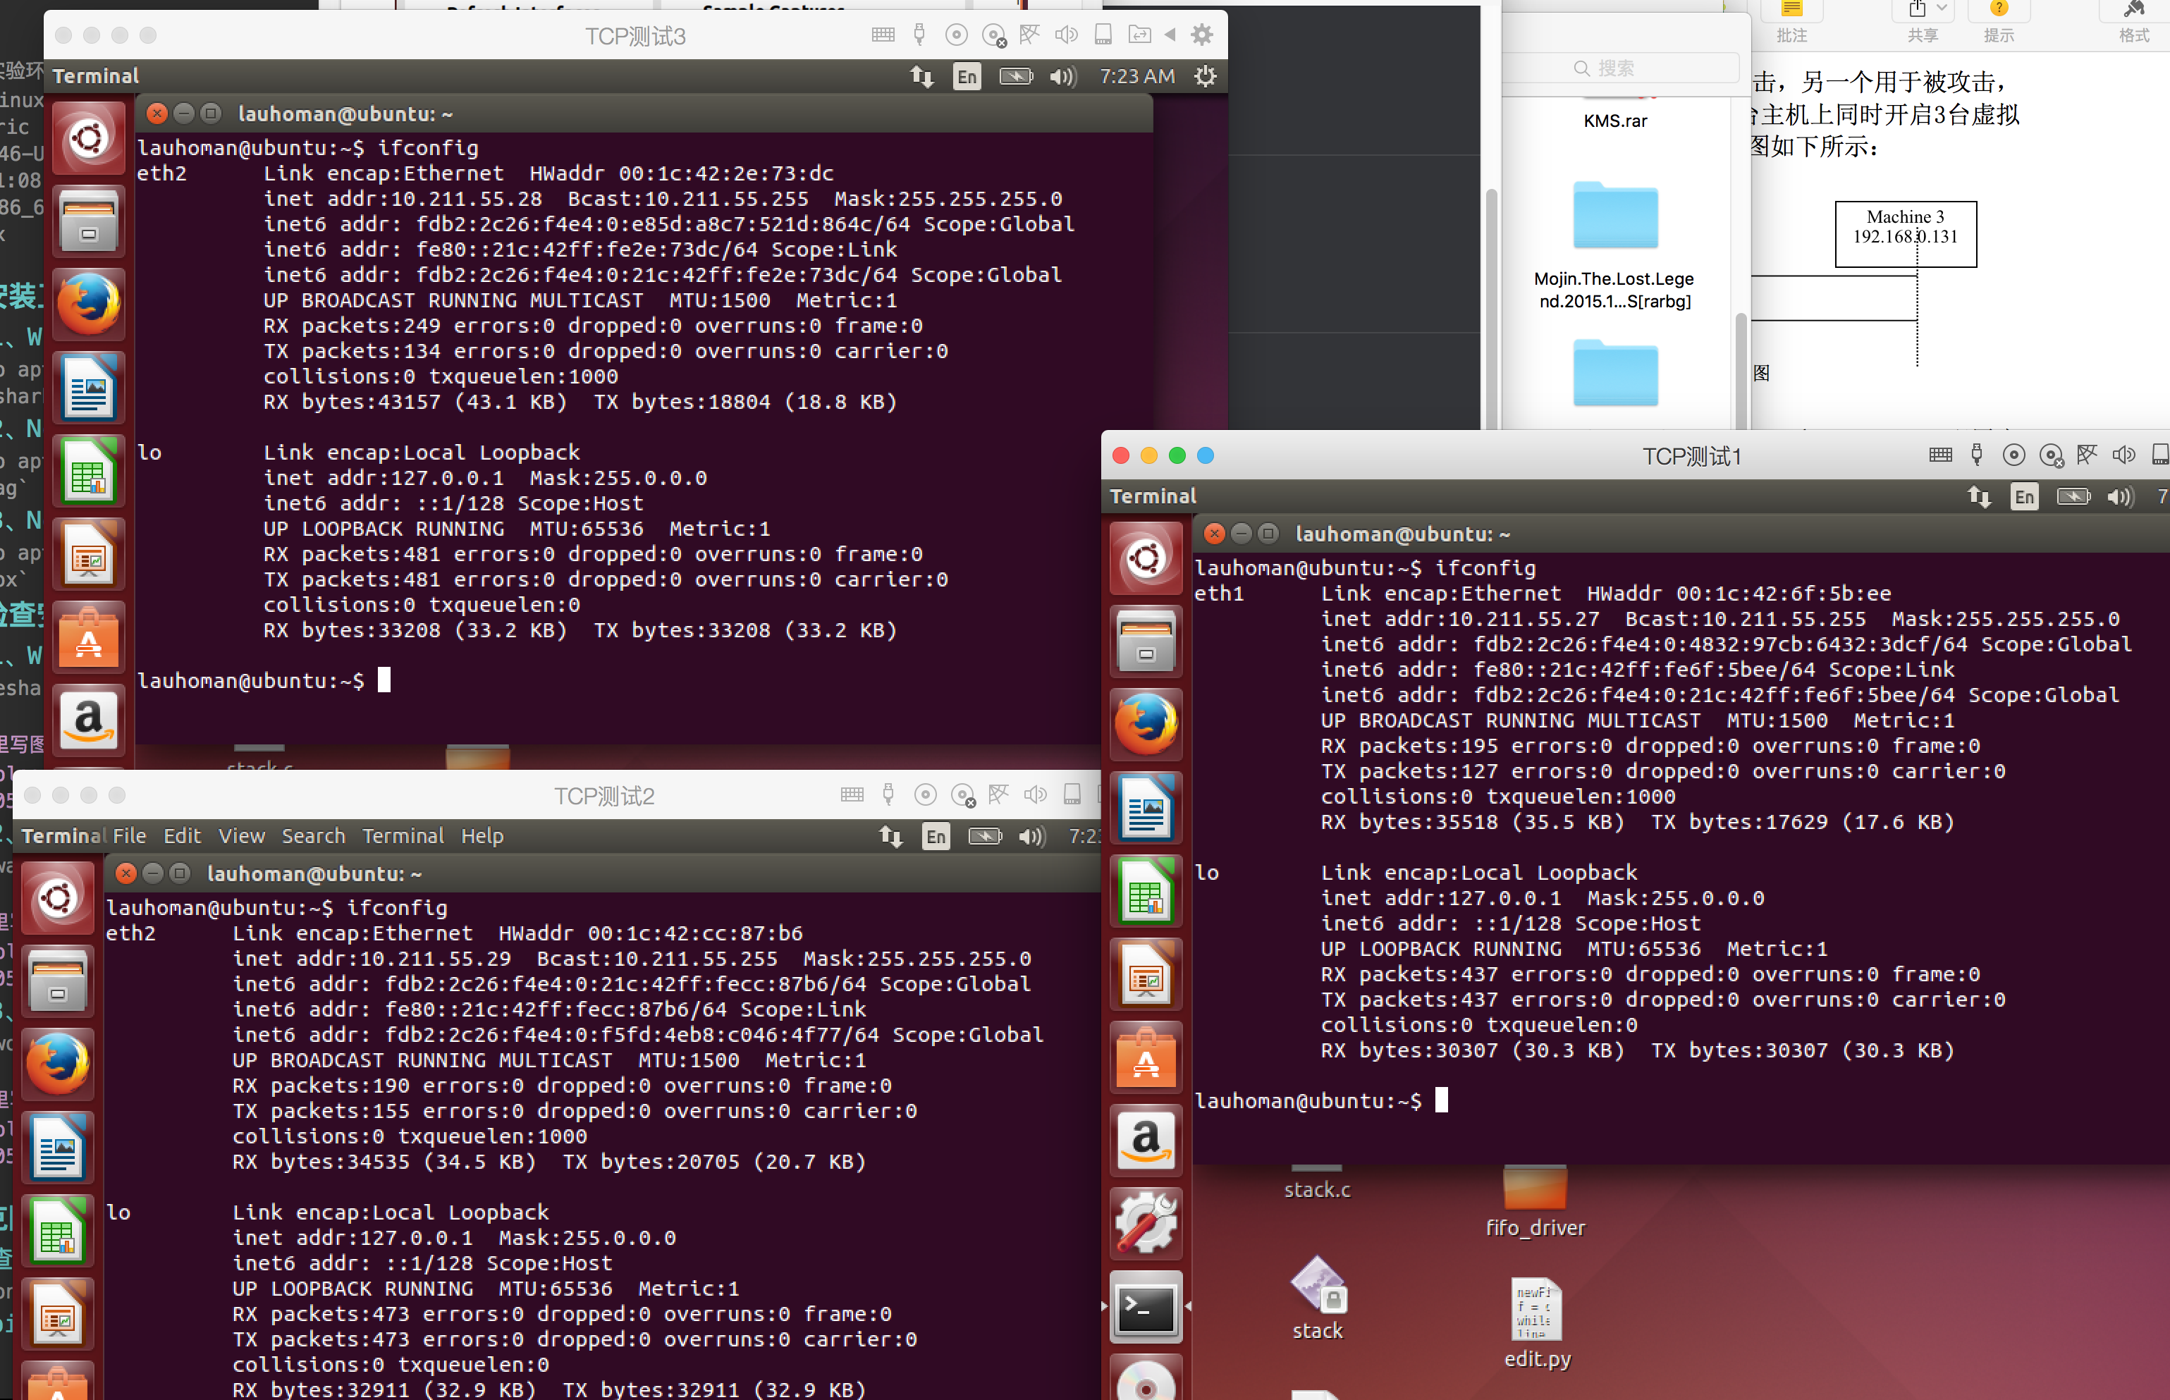Image resolution: width=2170 pixels, height=1400 pixels.
Task: Open Search menu in TCP测试2 terminal
Action: [314, 836]
